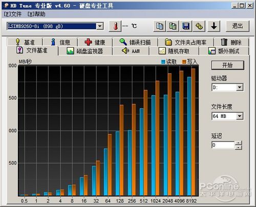
Task: Switch to the 基准 tab
Action: click(x=25, y=42)
